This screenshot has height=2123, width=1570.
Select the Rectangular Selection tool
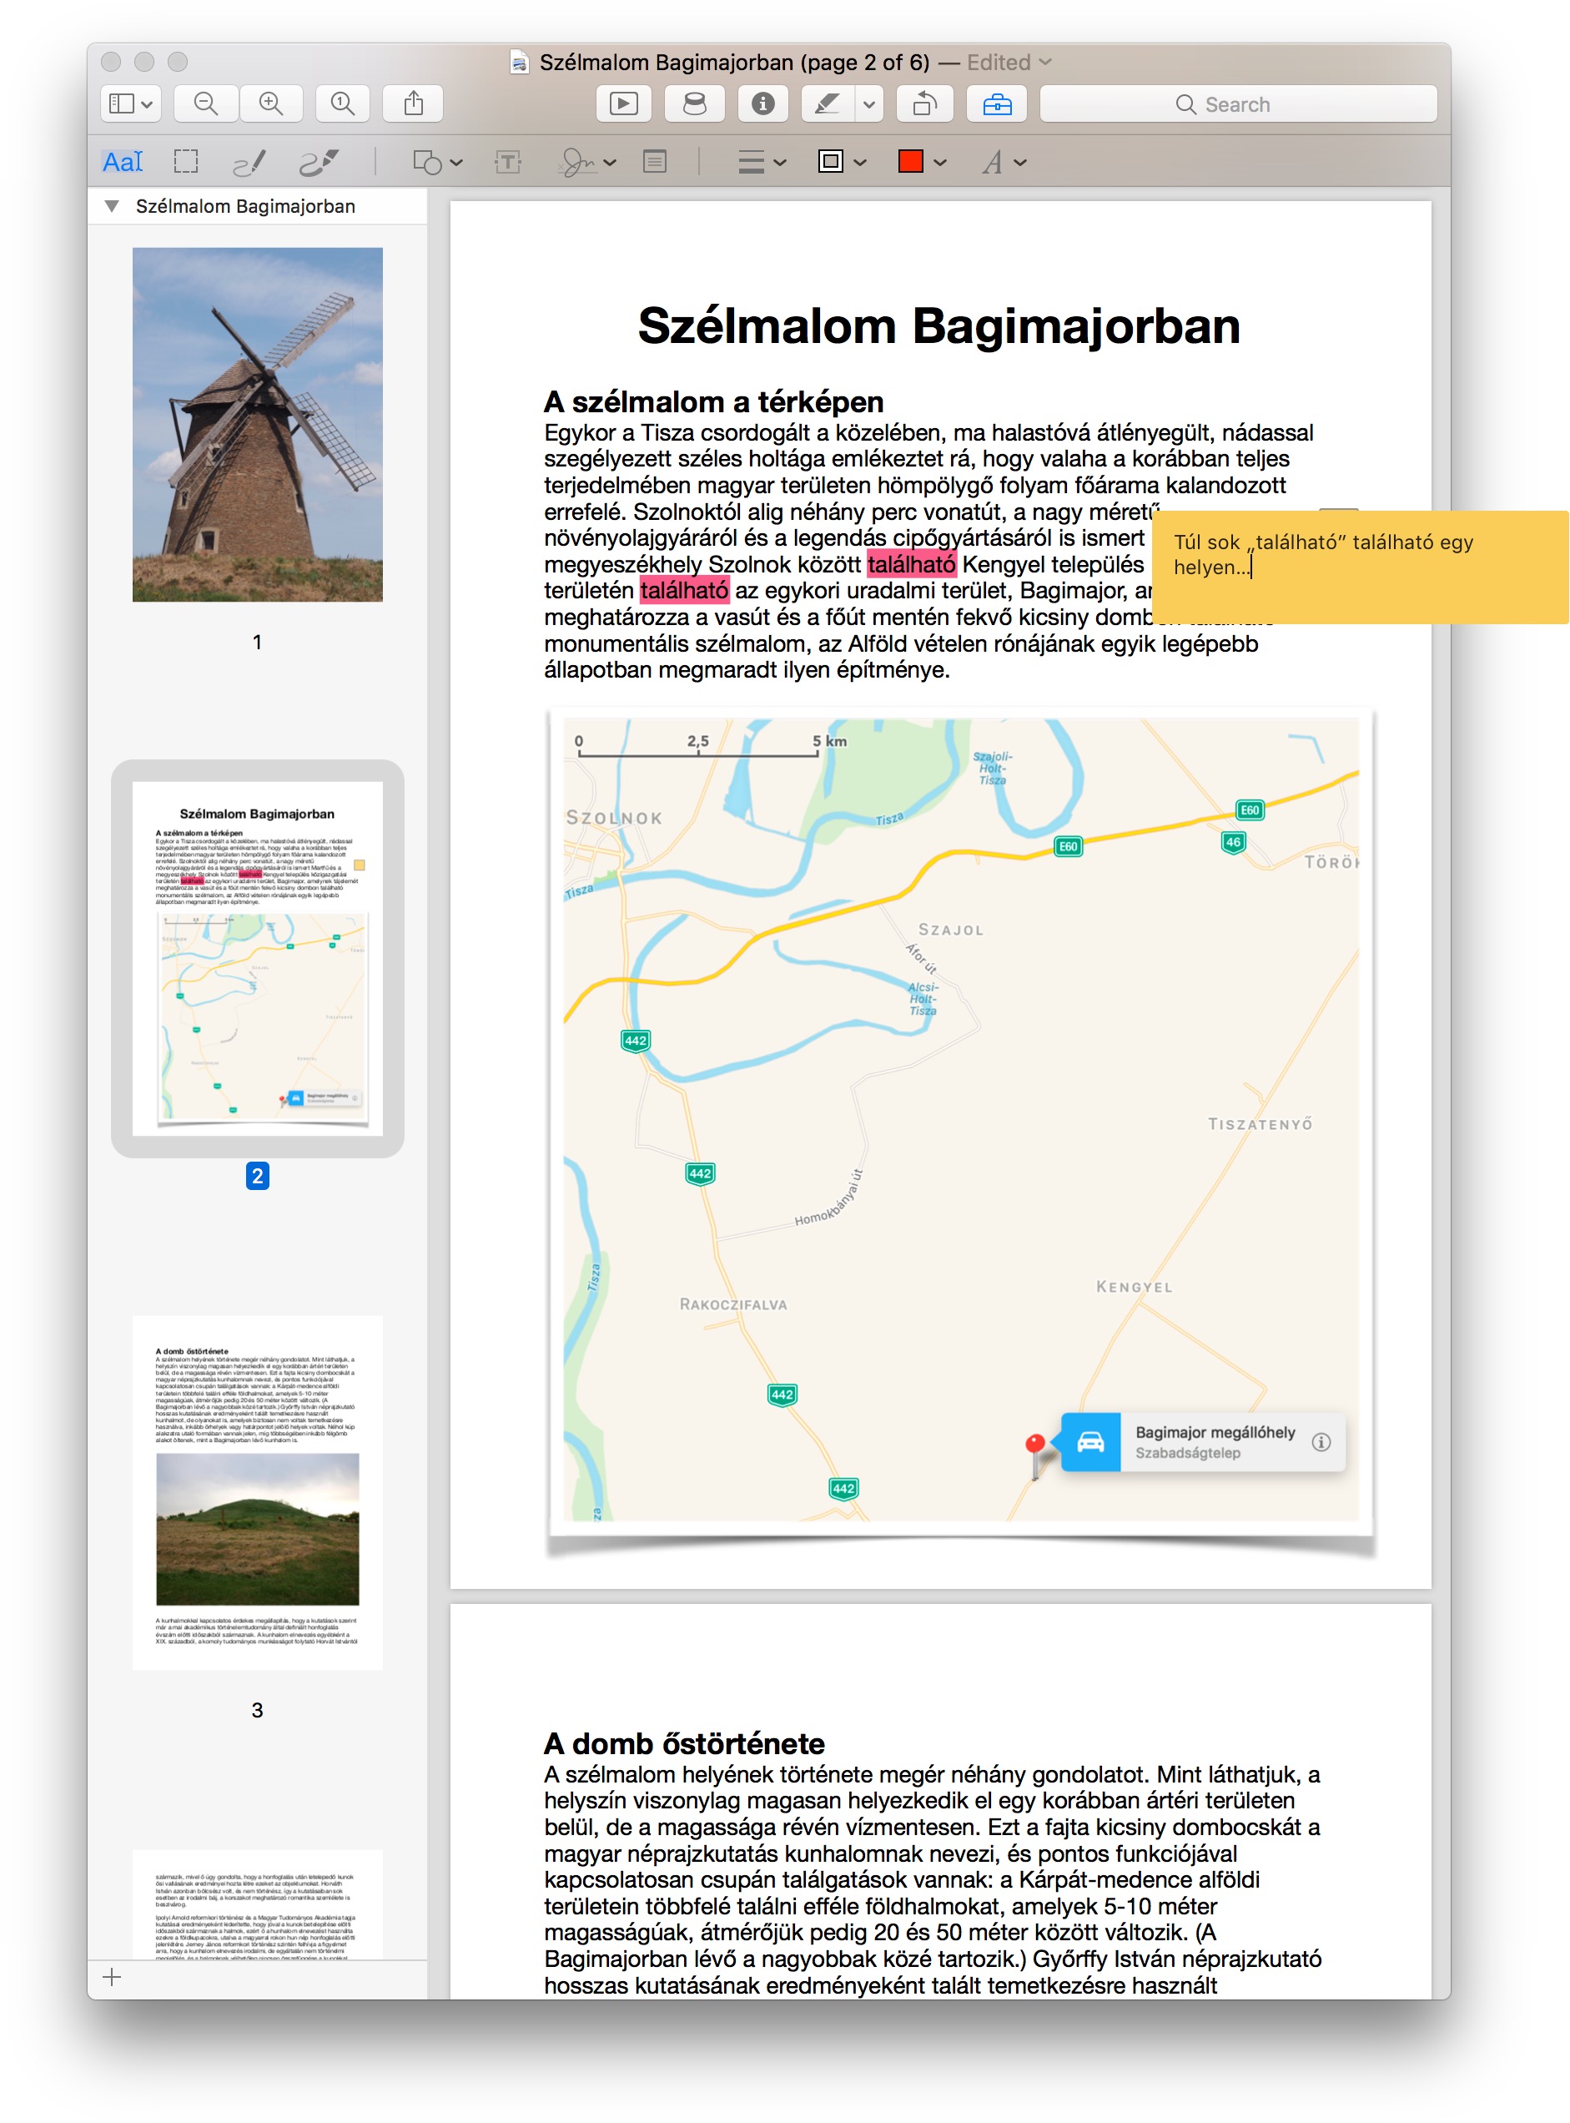pos(186,162)
